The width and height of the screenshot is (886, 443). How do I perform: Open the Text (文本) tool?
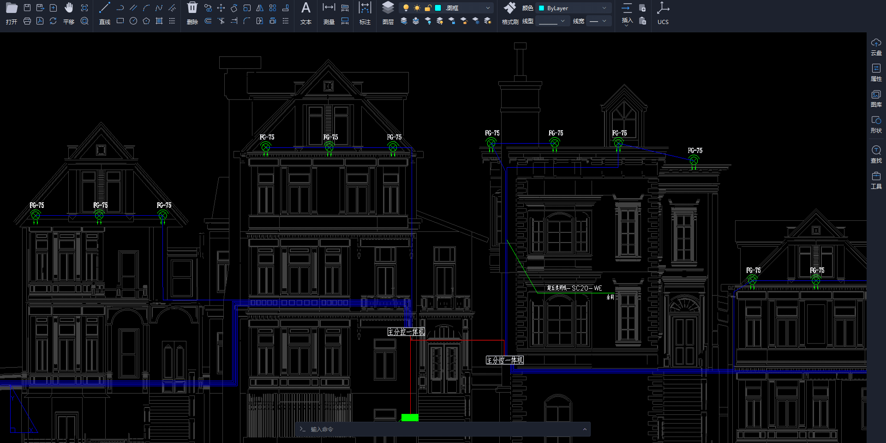[305, 8]
